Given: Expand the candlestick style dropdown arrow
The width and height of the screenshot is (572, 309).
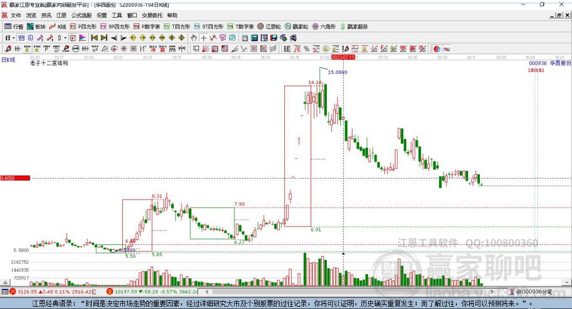Looking at the screenshot, I should coord(65,38).
